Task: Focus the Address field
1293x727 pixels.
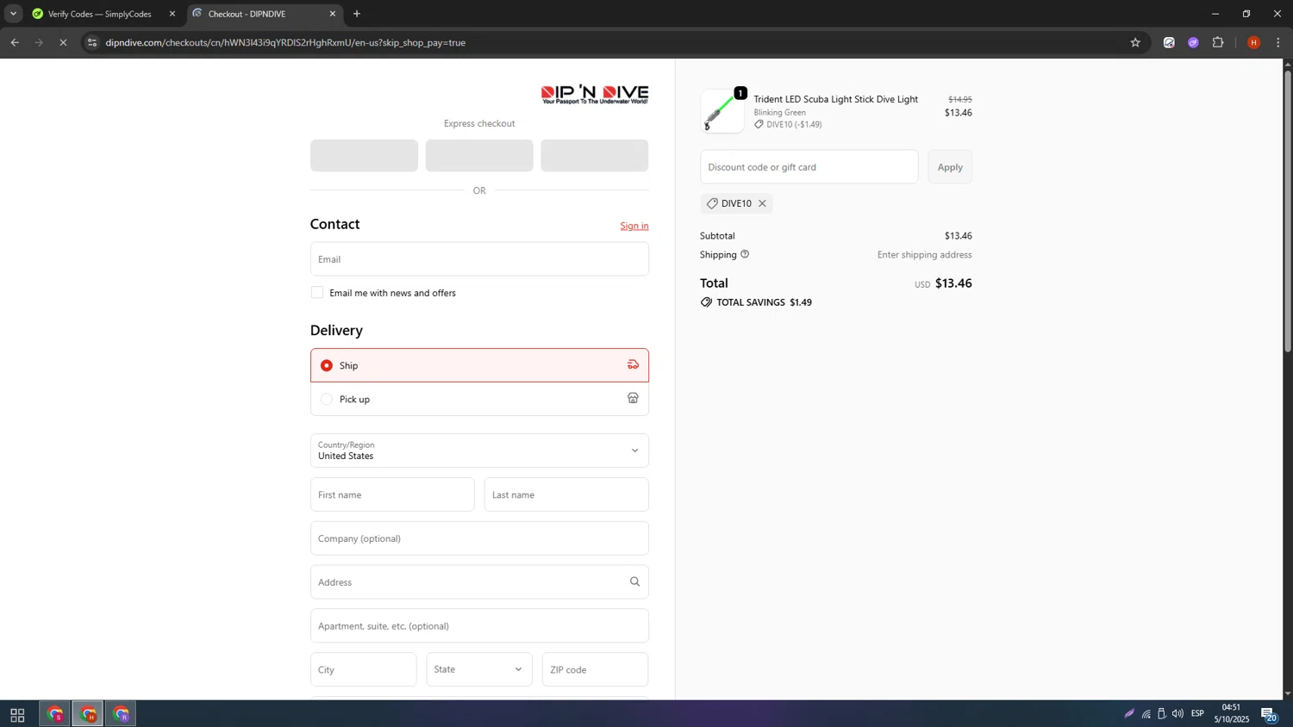Action: [x=479, y=582]
